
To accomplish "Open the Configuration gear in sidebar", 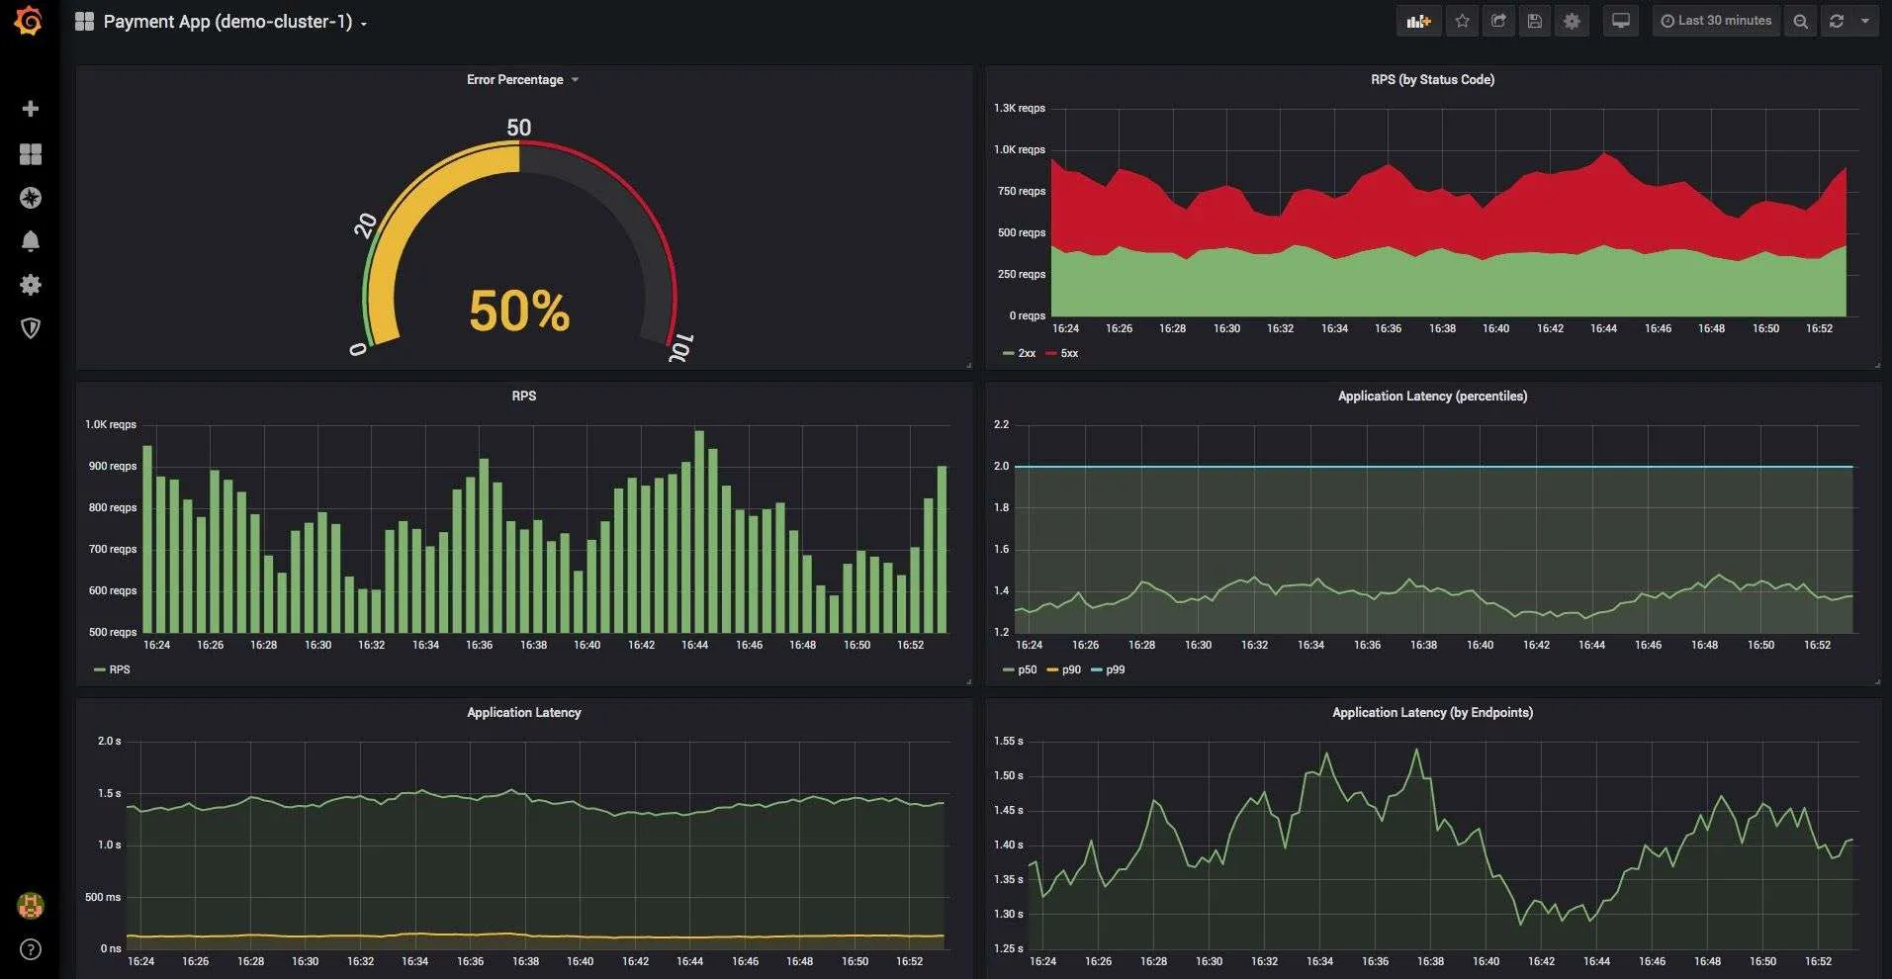I will pos(31,285).
